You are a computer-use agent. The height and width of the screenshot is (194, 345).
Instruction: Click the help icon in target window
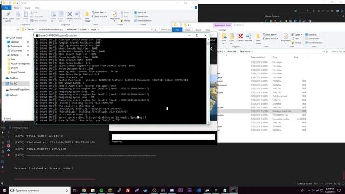pyautogui.click(x=196, y=8)
